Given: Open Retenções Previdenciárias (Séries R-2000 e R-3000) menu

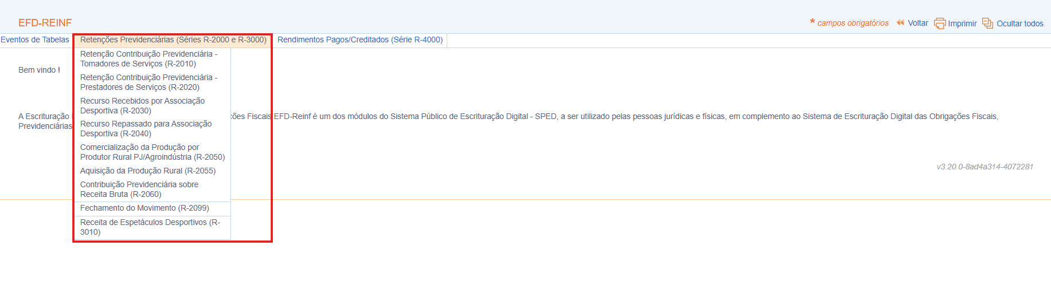Looking at the screenshot, I should click(x=173, y=40).
